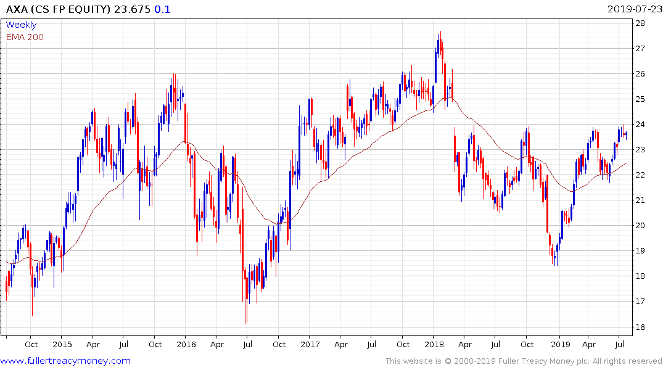This screenshot has width=663, height=370.
Task: Click the date '2019-07-23'
Action: tap(634, 9)
